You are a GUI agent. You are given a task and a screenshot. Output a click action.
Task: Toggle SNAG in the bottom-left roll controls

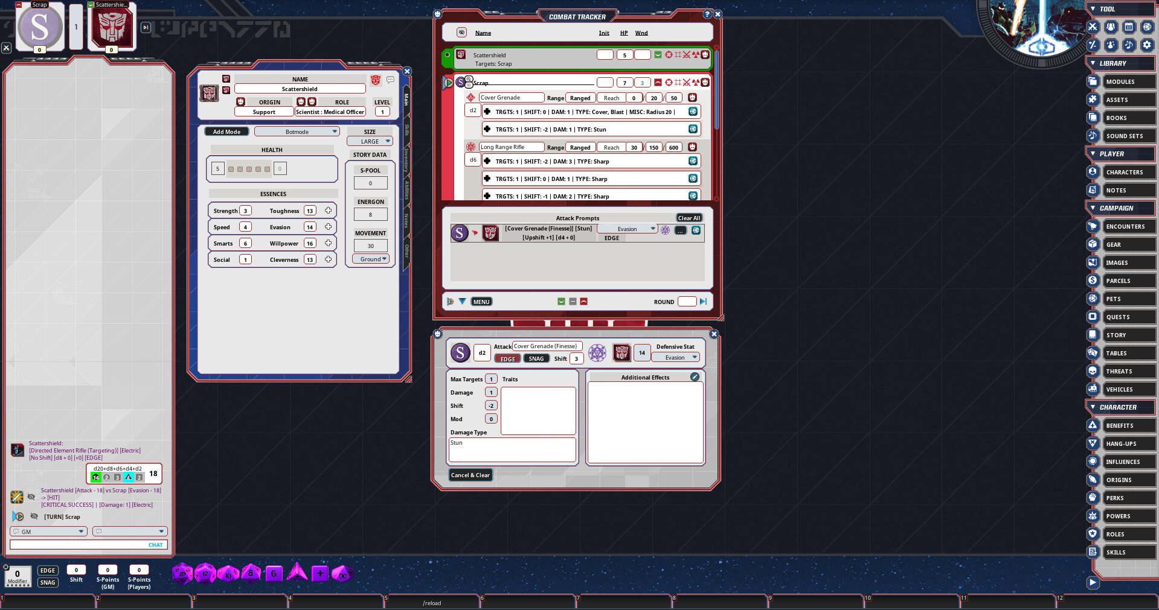48,582
